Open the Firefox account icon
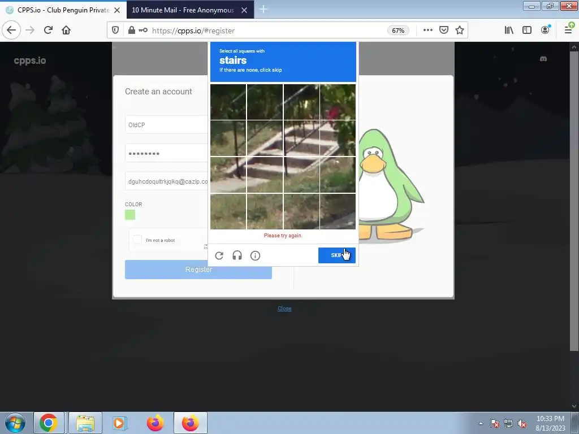 click(x=546, y=30)
